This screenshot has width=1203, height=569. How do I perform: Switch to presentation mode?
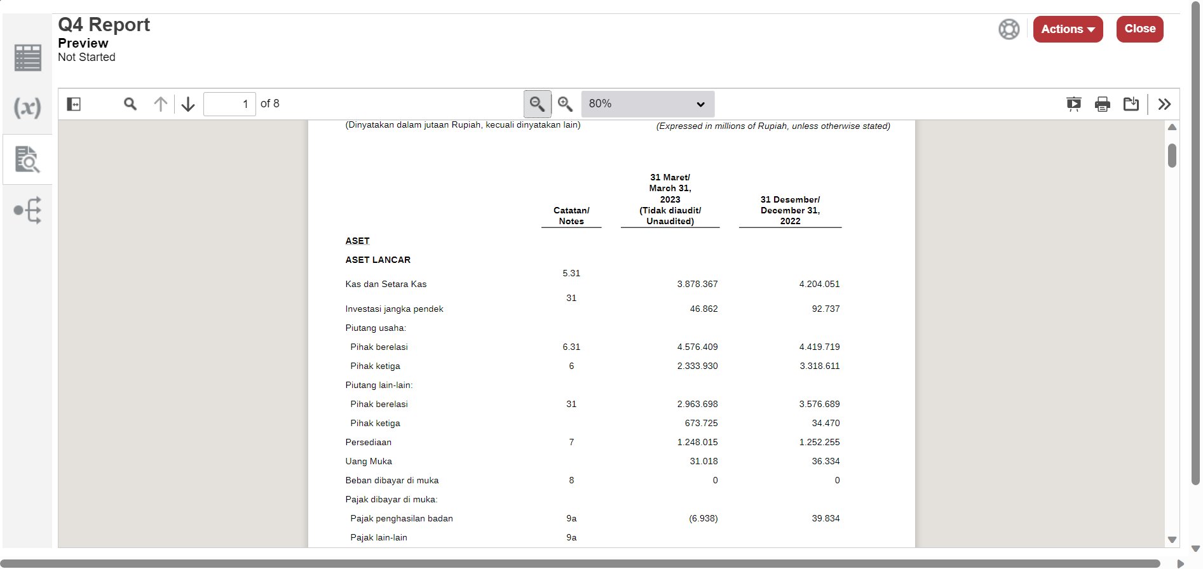[x=1073, y=104]
